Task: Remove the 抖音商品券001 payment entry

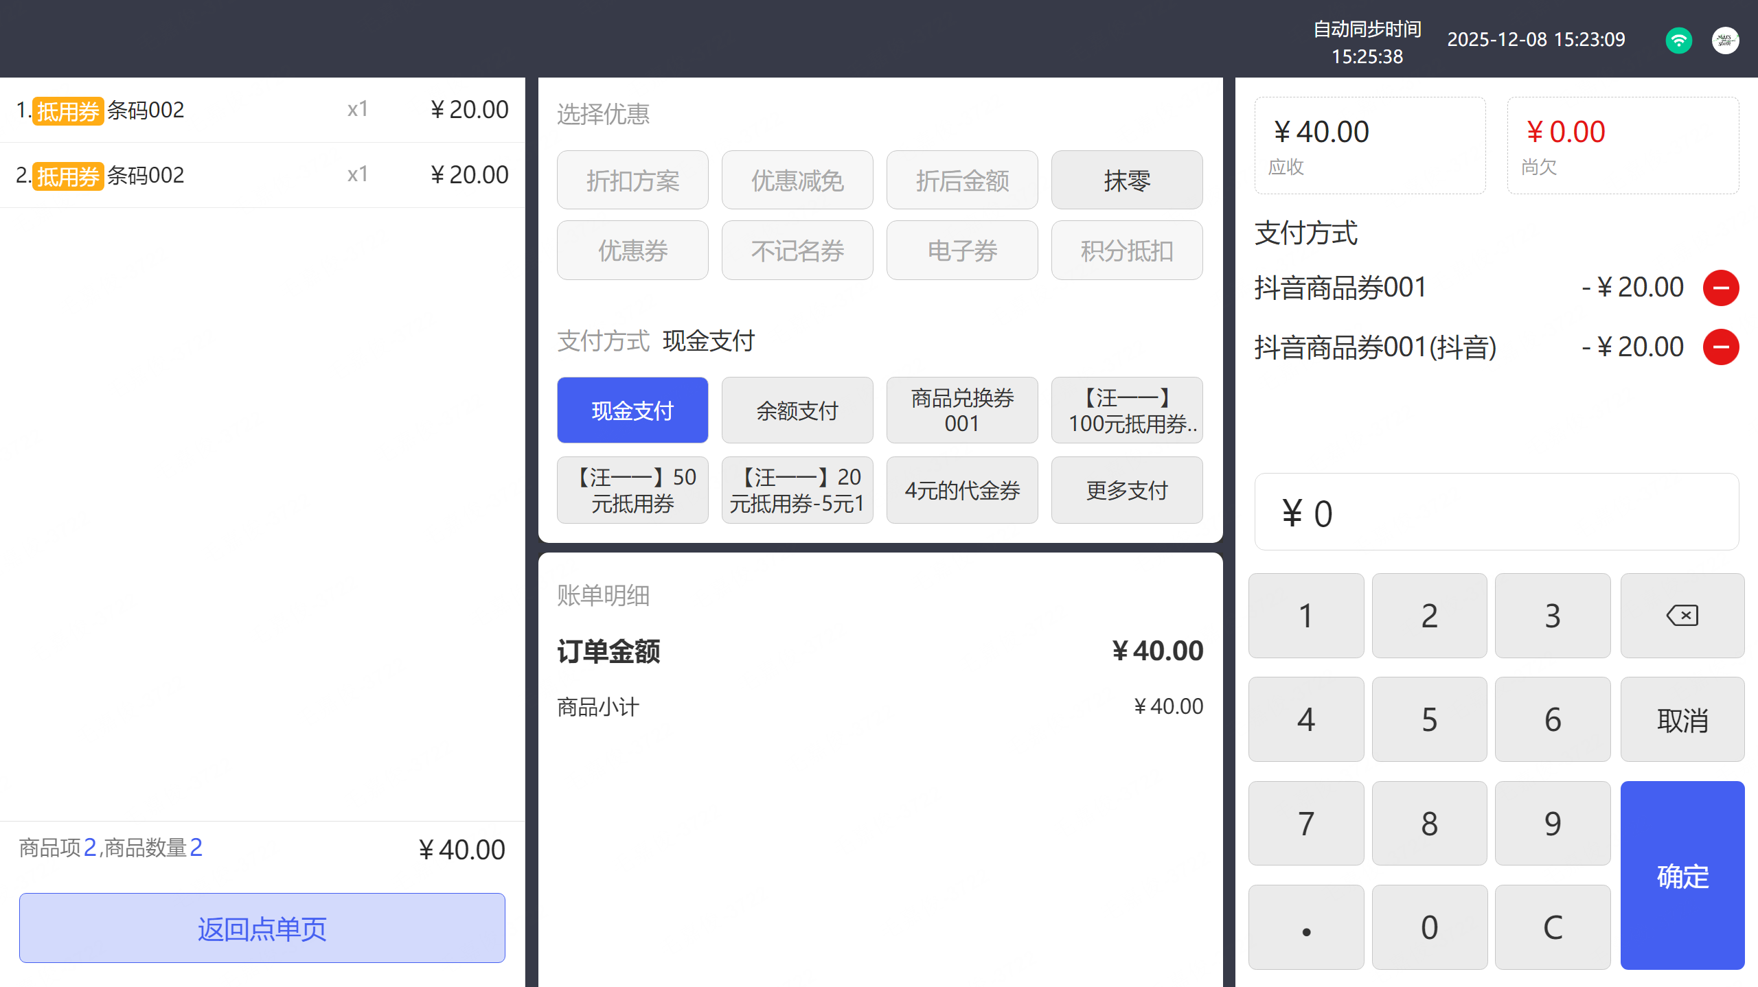Action: pos(1720,288)
